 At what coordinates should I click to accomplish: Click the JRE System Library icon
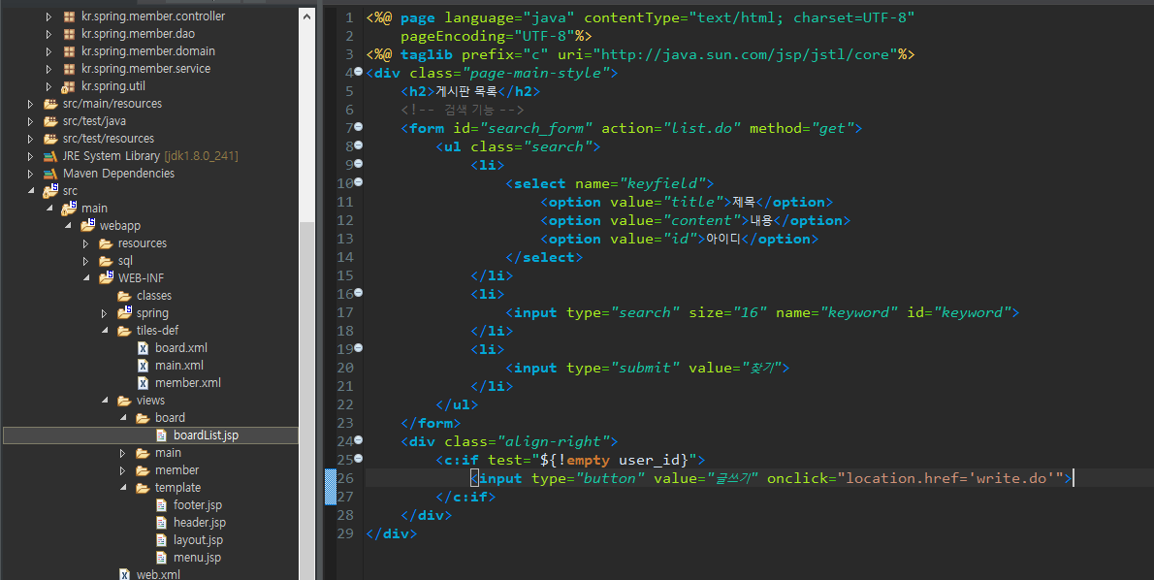50,156
